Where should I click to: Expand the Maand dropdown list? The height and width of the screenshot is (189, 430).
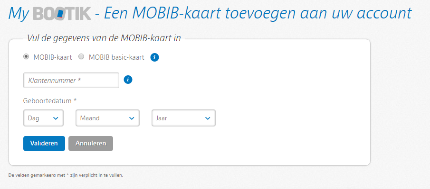pos(107,118)
